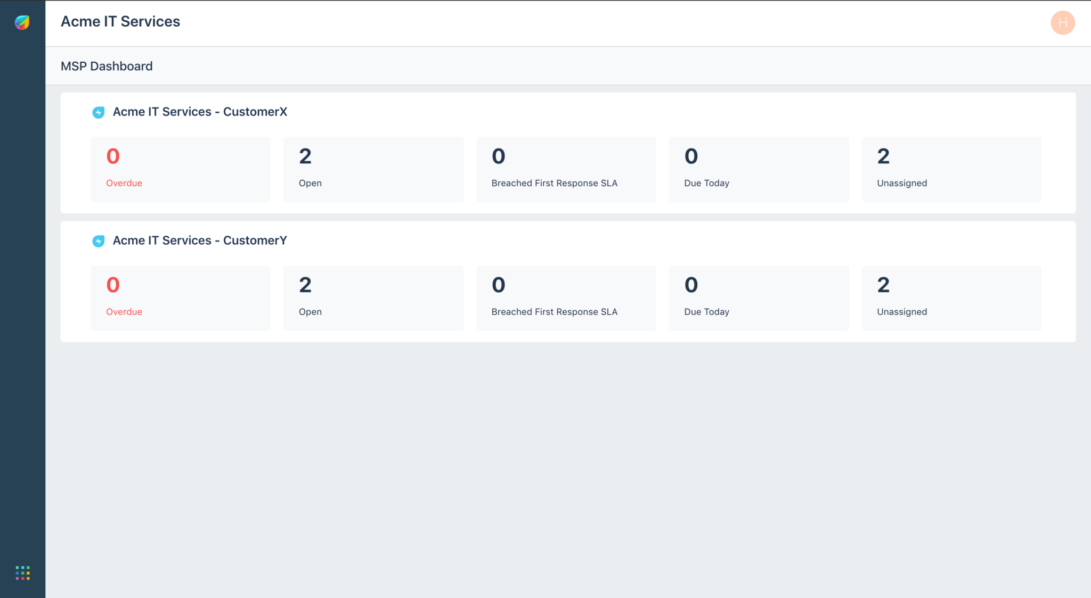Click the Breached First Response SLA card for CustomerX
The height and width of the screenshot is (598, 1091).
coord(566,169)
